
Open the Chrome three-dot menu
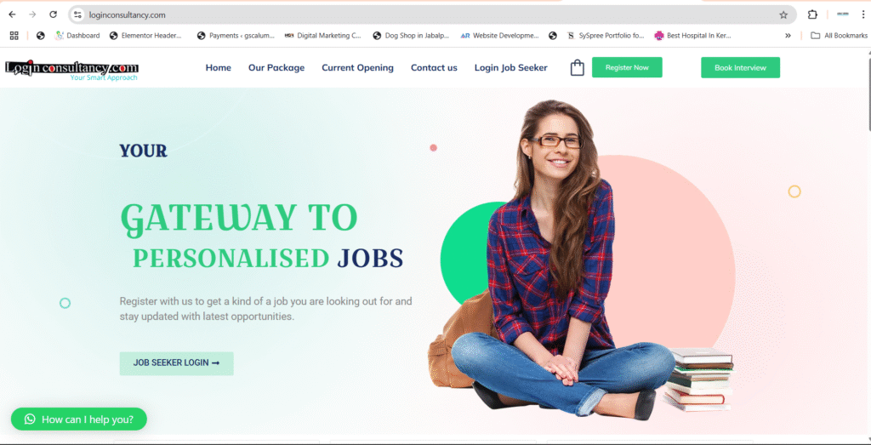862,15
